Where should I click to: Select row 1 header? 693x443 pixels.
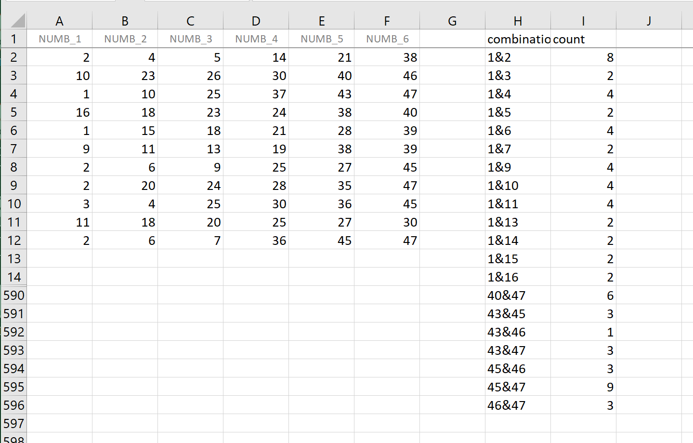pyautogui.click(x=13, y=39)
